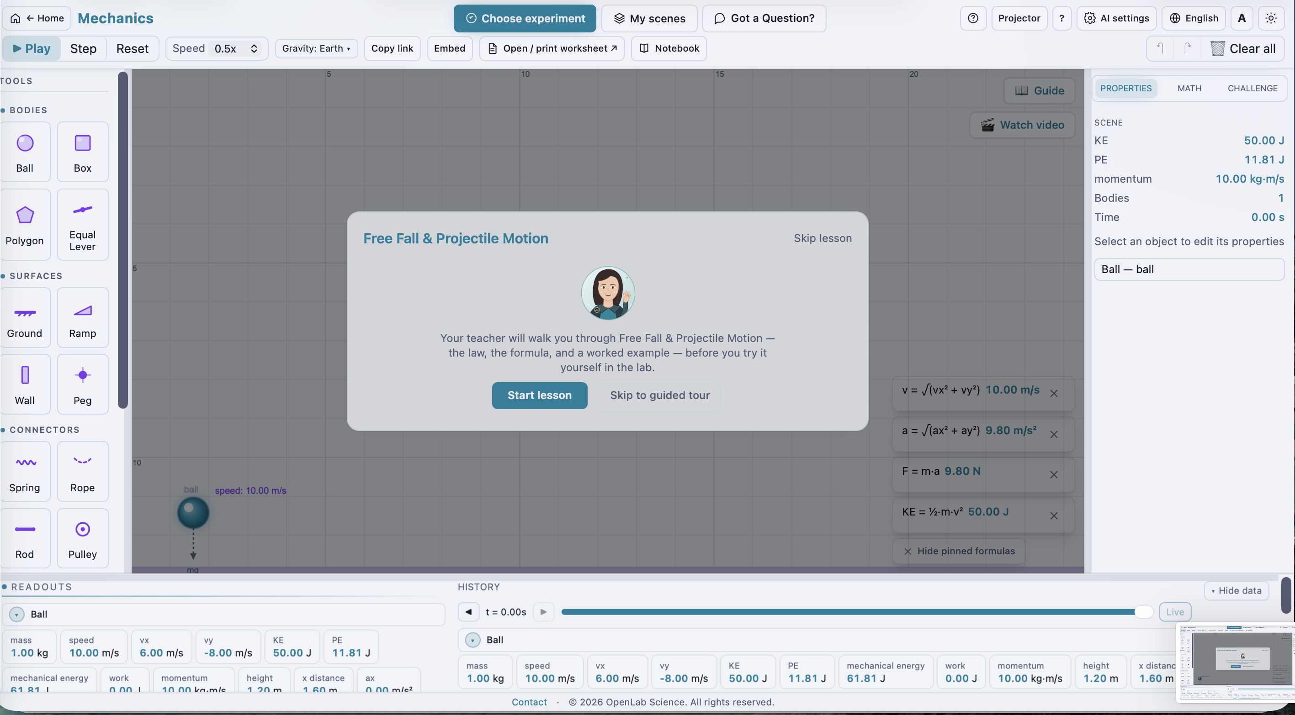Select the Pulley connector tool
The height and width of the screenshot is (715, 1295).
point(82,538)
